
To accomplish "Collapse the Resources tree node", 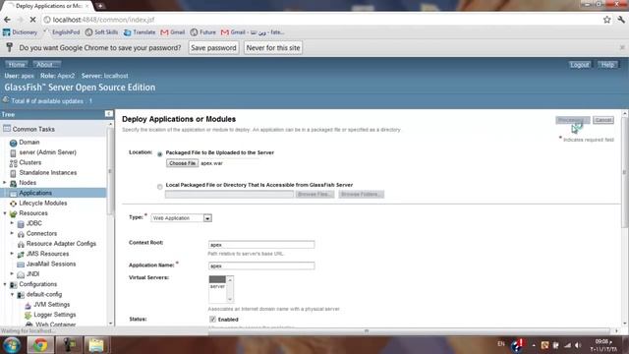I will click(5, 213).
